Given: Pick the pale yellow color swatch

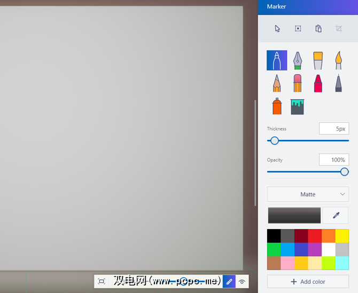Looking at the screenshot, I should 315,263.
